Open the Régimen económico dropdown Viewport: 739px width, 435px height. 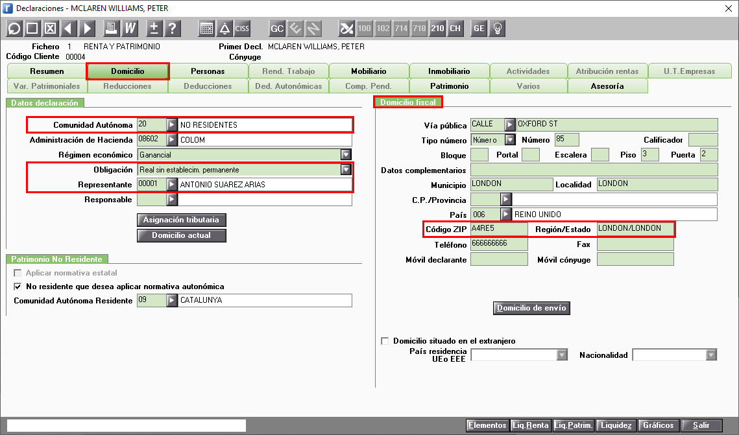(346, 154)
